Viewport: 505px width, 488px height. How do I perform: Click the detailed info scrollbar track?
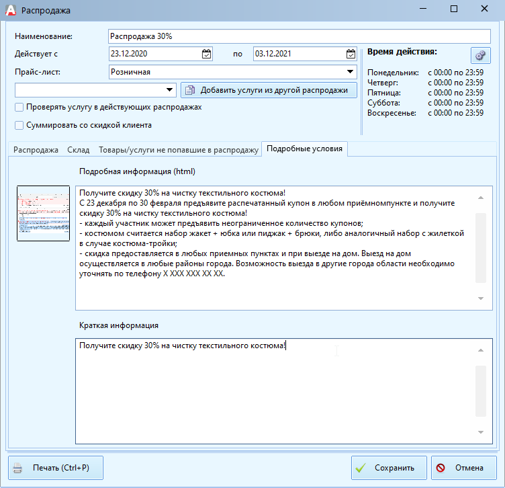point(481,248)
